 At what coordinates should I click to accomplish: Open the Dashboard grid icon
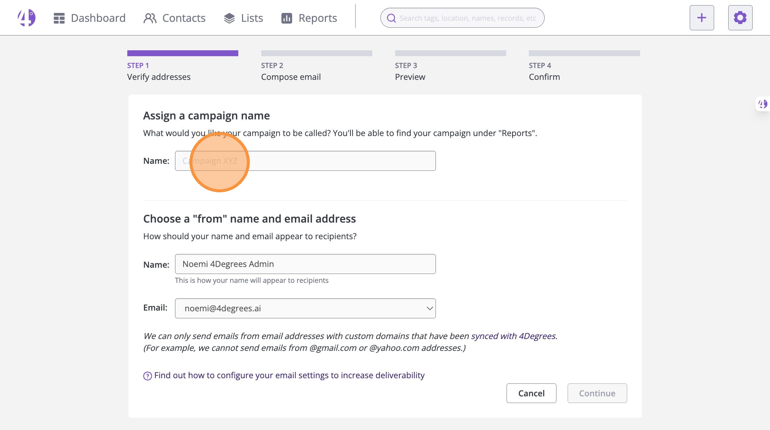[x=59, y=18]
